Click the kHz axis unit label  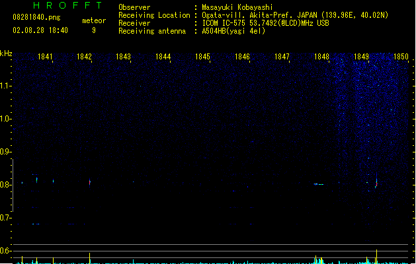[6, 53]
